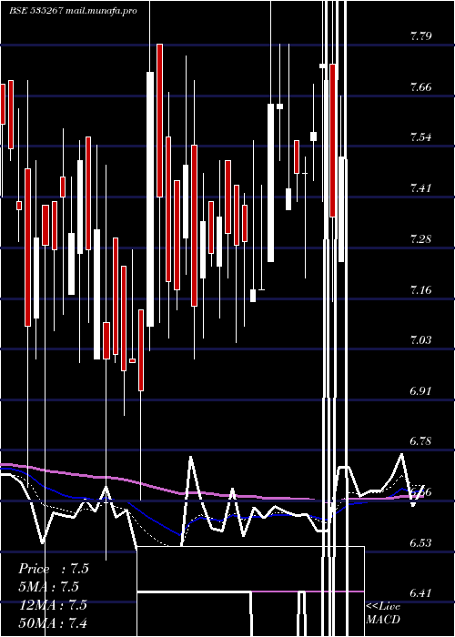Screen dimensions: 455x637
Task: Click the 6.41 price axis label
Action: (x=420, y=593)
